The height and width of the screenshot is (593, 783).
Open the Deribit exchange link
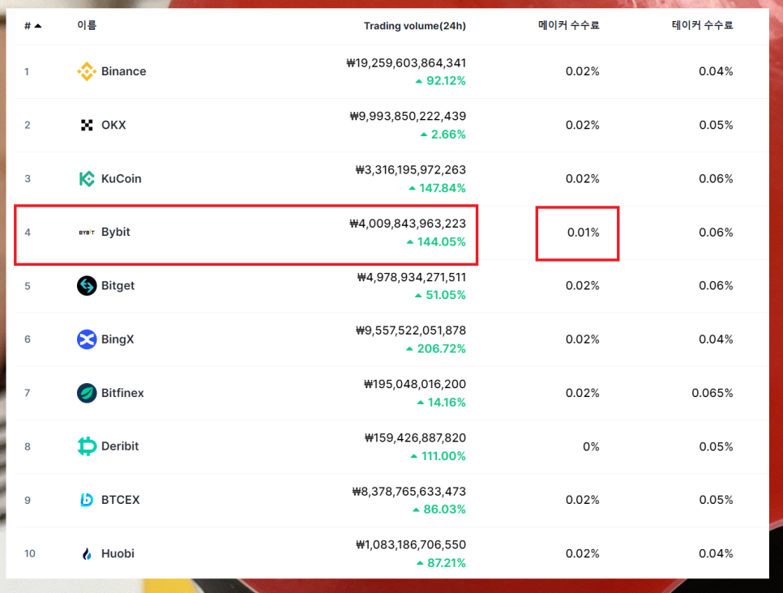click(120, 446)
